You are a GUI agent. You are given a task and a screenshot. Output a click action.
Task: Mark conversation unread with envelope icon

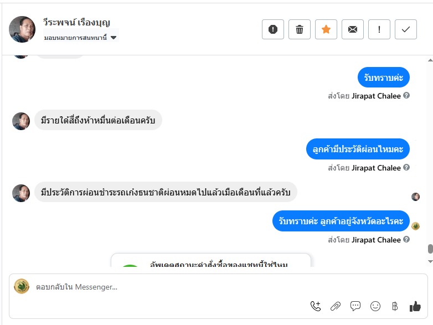click(353, 29)
